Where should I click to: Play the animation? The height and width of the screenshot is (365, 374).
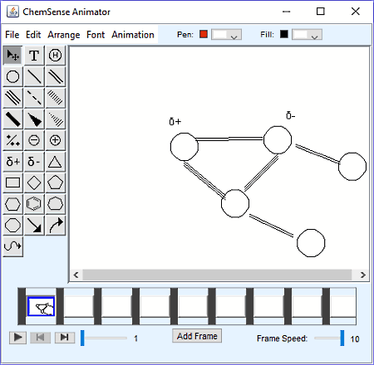17,338
